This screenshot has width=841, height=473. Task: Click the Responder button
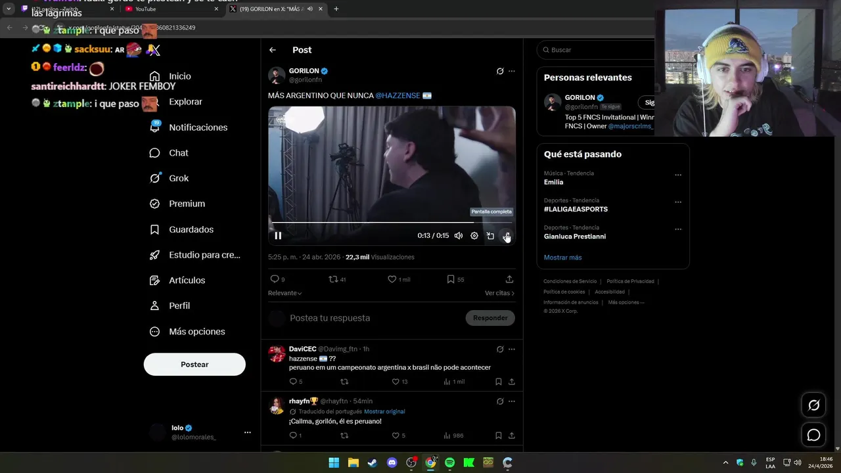(490, 318)
